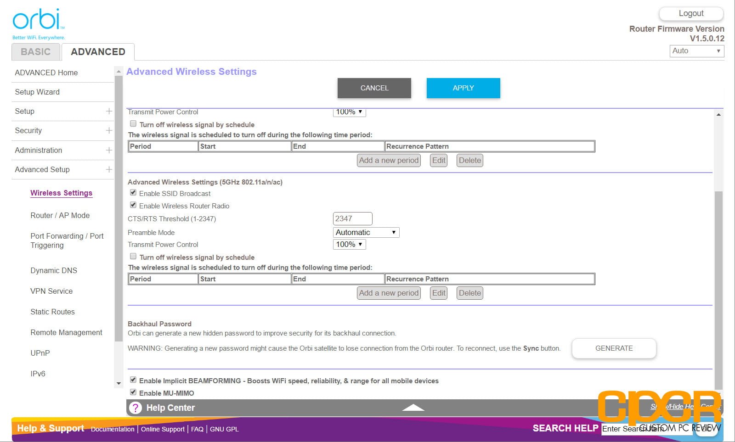The width and height of the screenshot is (735, 442).
Task: Uncheck Enable SSID Broadcast for 5GHz
Action: tap(133, 193)
